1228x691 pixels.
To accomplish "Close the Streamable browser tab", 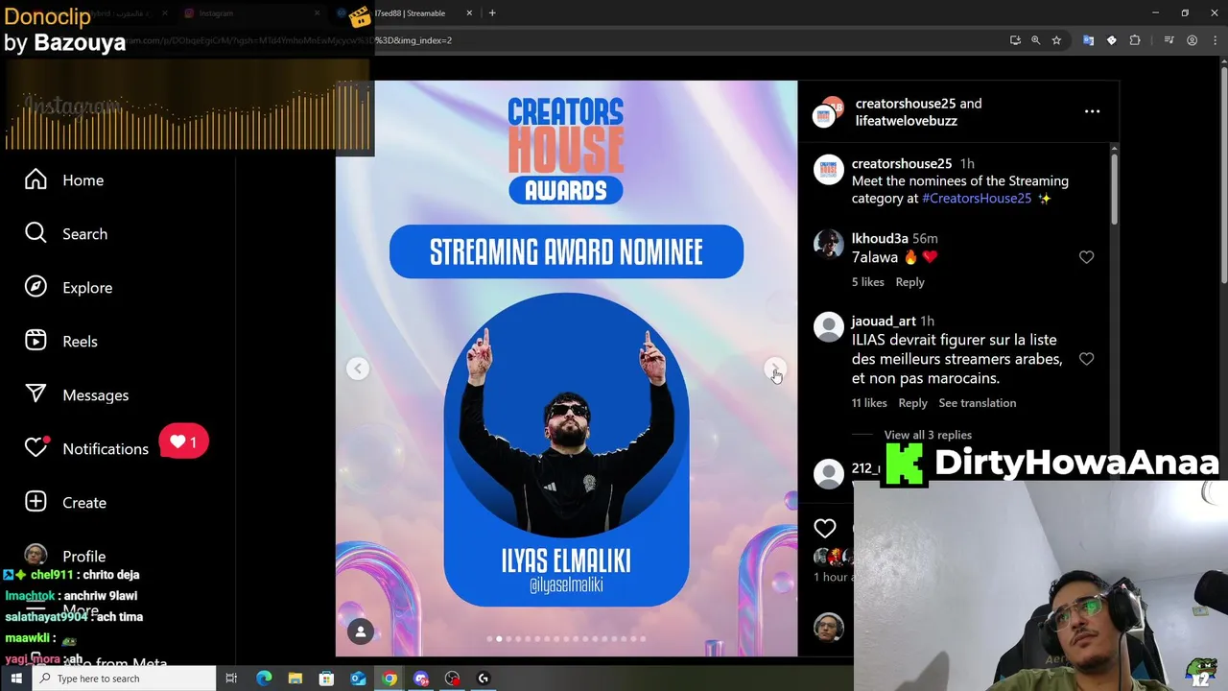I will 469,13.
